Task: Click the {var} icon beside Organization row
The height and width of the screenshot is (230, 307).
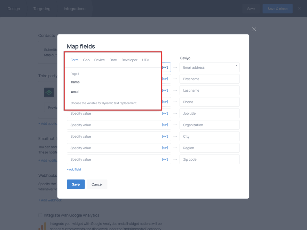Action: click(165, 125)
